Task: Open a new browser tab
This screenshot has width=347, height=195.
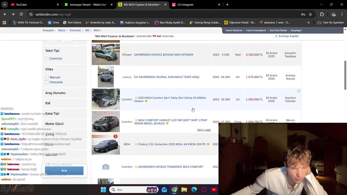Action: click(x=227, y=5)
